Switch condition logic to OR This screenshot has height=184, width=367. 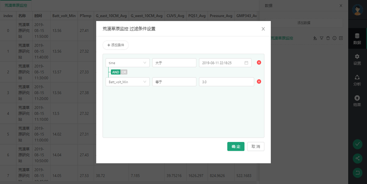click(124, 72)
